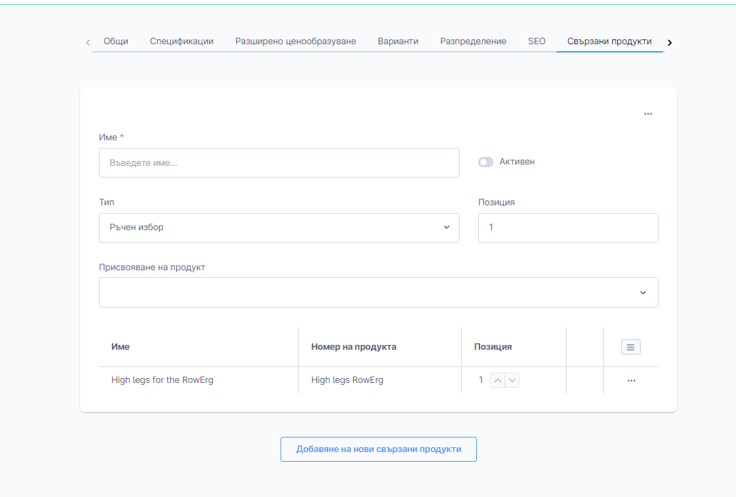The image size is (736, 497).
Task: Select the Варианти tab
Action: [398, 41]
